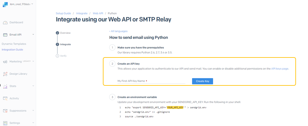Collapse the Email API chevron

[33, 34]
